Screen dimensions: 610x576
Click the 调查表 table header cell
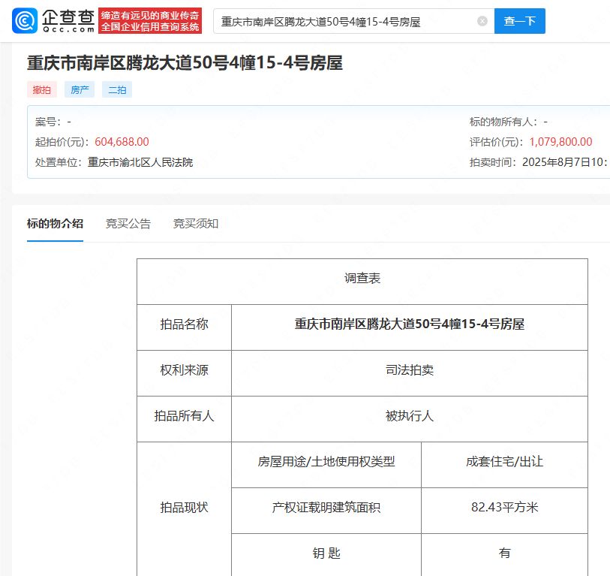pyautogui.click(x=362, y=279)
